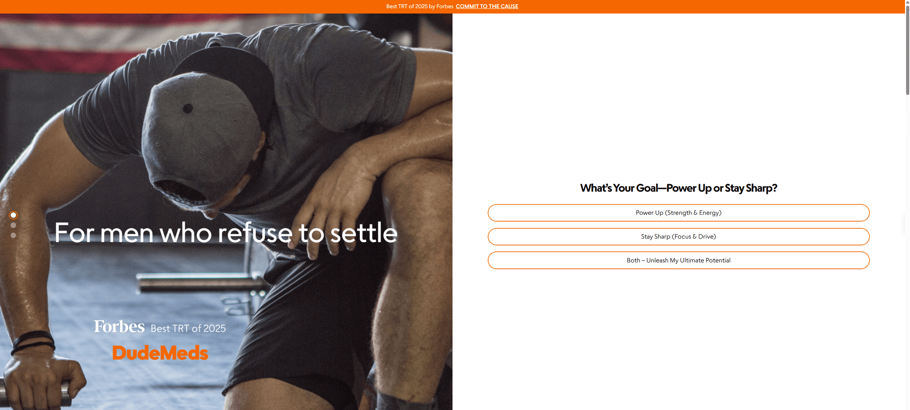Jump to the third slide indicator dot

pyautogui.click(x=13, y=235)
